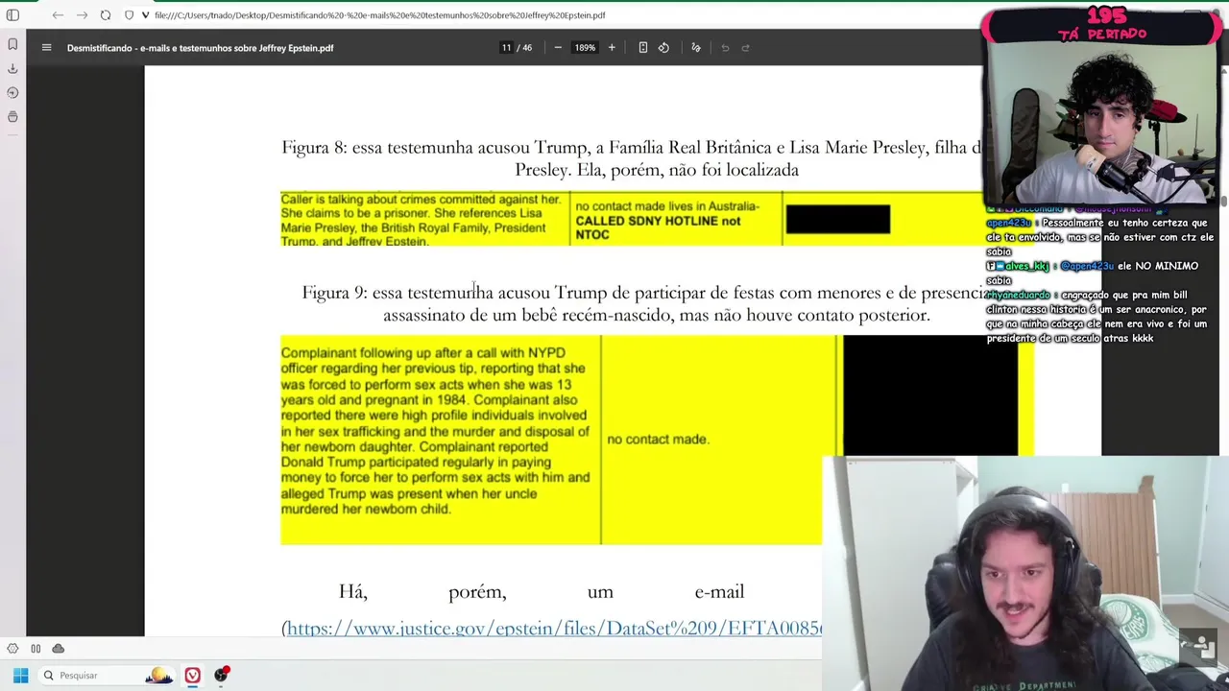Image resolution: width=1229 pixels, height=691 pixels.
Task: Open the Downloads panel icon
Action: tap(12, 68)
